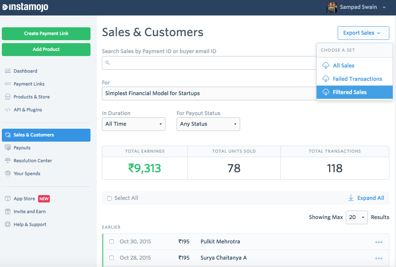Click the Payment Links chain icon
This screenshot has width=396, height=267.
click(8, 84)
